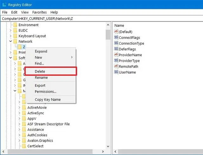Image resolution: width=203 pixels, height=155 pixels.
Task: Open the File menu
Action: [x=5, y=12]
